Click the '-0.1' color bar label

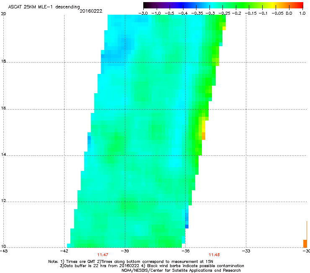click(x=263, y=13)
